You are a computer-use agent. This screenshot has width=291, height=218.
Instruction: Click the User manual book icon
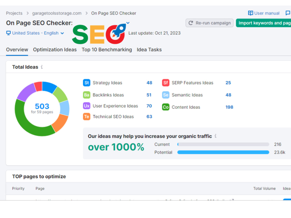250,13
